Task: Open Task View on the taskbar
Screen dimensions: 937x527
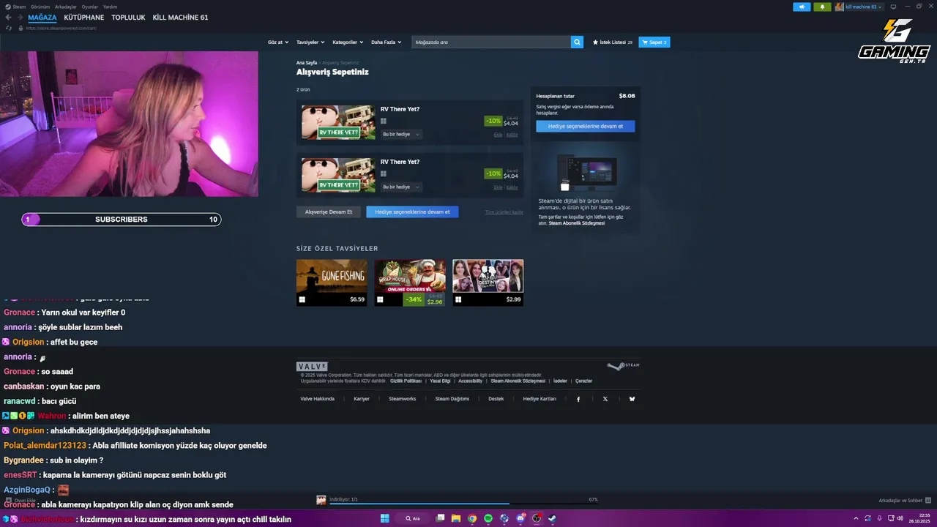Action: point(440,518)
